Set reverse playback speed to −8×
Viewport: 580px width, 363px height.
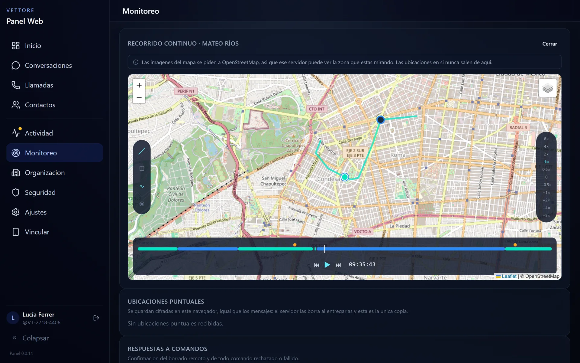546,215
